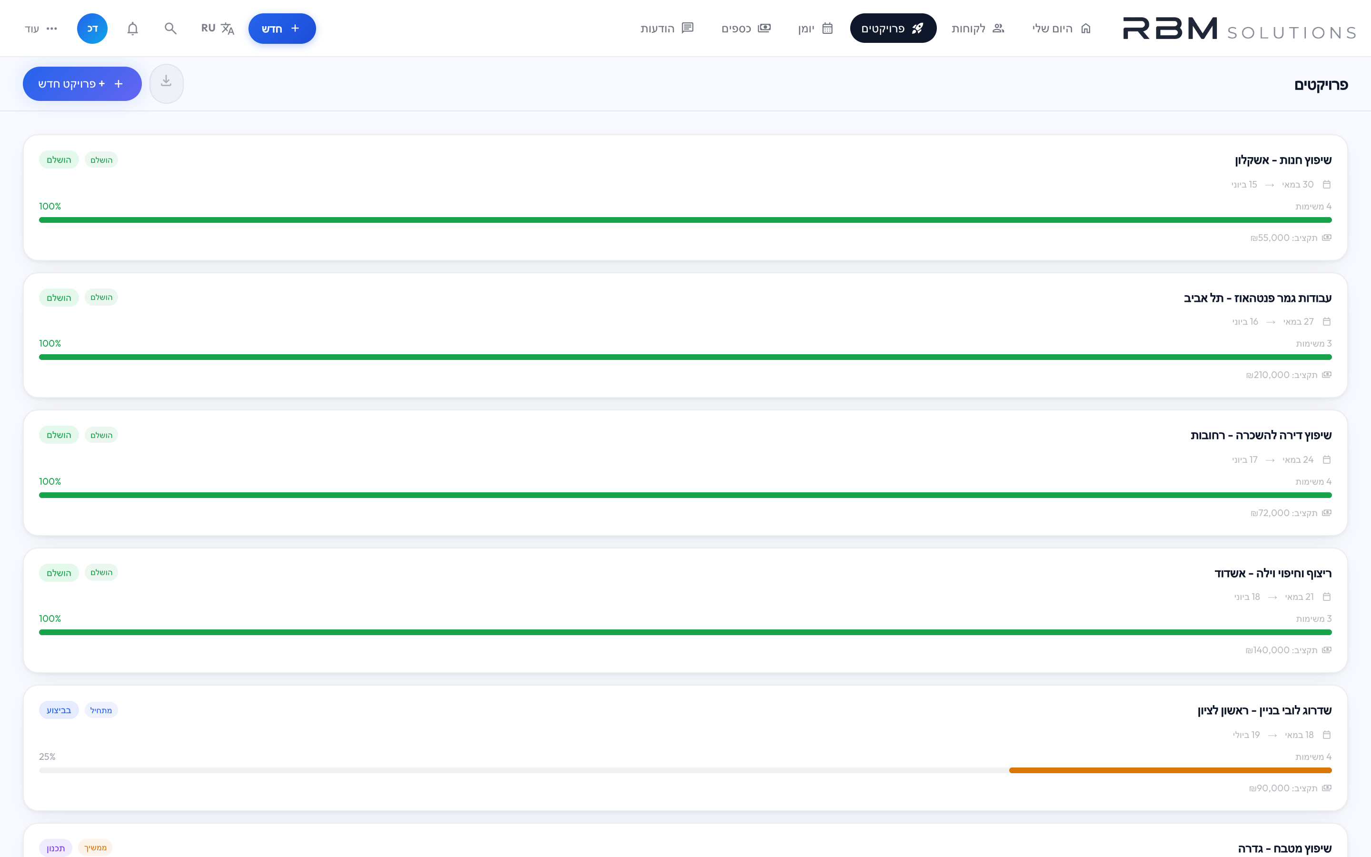Click progress bar of אשדוד villa project

[685, 633]
